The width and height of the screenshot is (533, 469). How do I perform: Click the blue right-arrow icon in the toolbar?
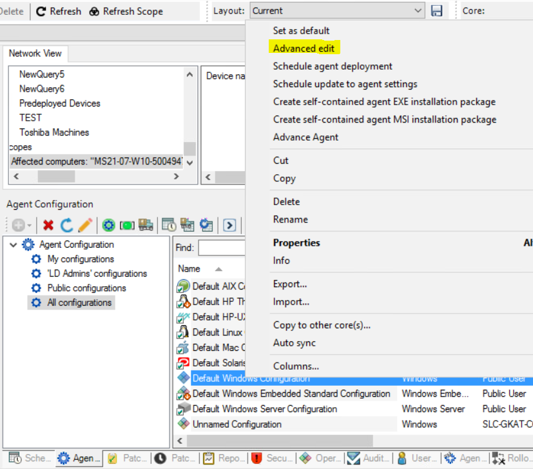coord(229,225)
